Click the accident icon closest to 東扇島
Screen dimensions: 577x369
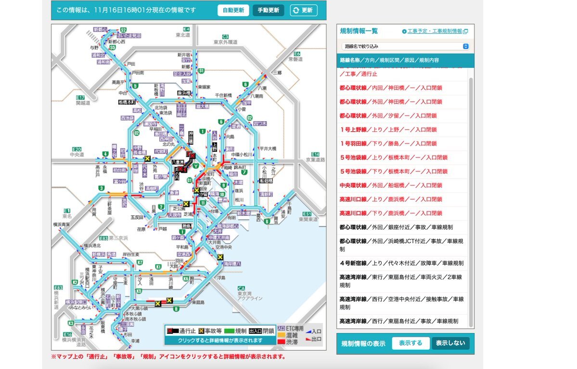click(169, 301)
